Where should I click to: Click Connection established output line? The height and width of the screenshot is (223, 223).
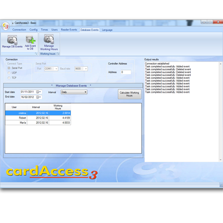(x=157, y=63)
